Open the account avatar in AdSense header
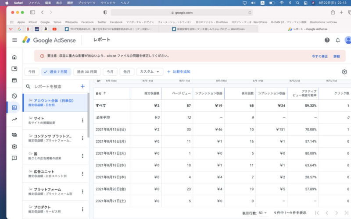Image resolution: width=351 pixels, height=219 pixels. [348, 40]
